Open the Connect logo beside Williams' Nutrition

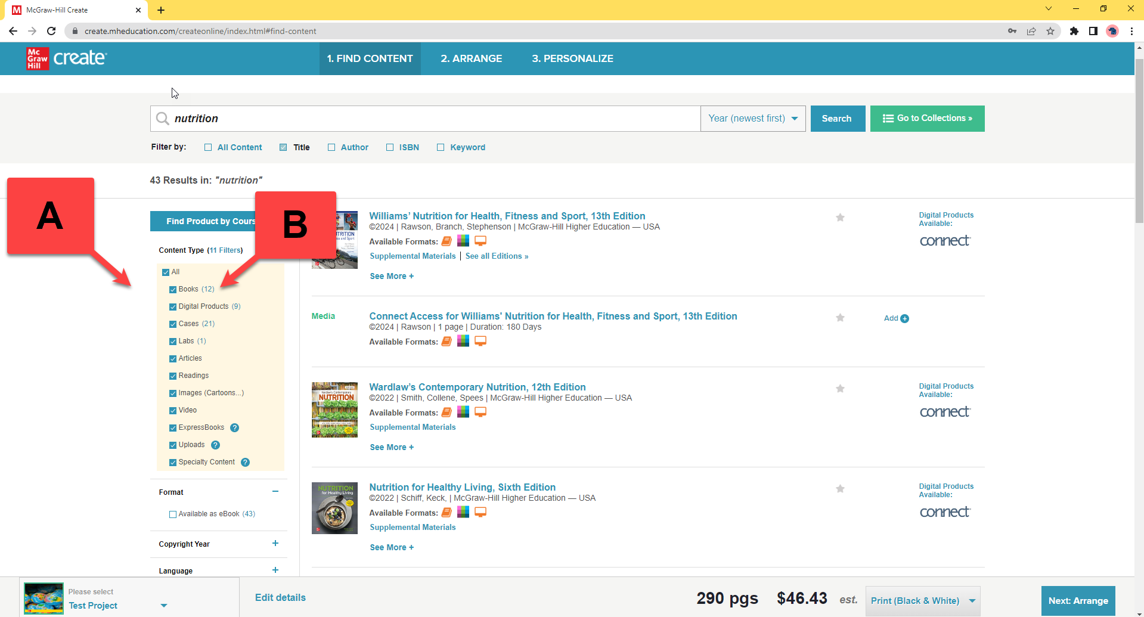tap(945, 241)
